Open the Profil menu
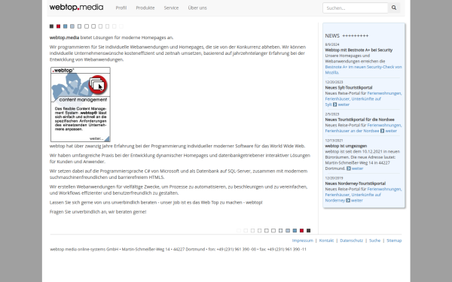The height and width of the screenshot is (282, 452). tap(121, 8)
